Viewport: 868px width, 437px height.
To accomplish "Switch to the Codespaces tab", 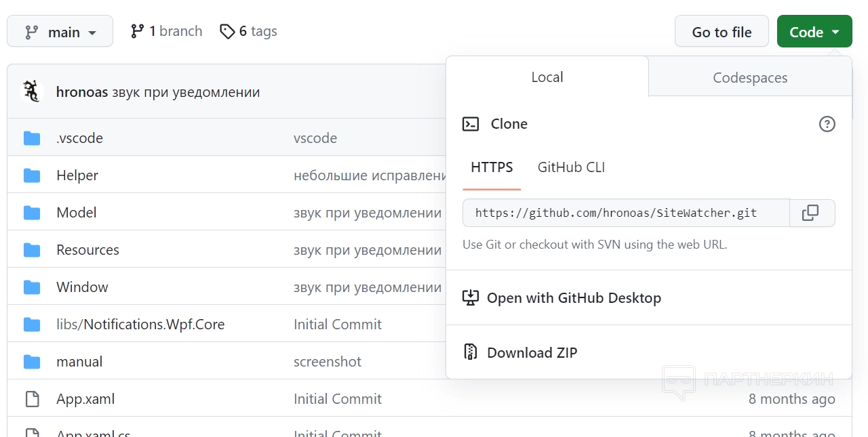I will pyautogui.click(x=750, y=77).
